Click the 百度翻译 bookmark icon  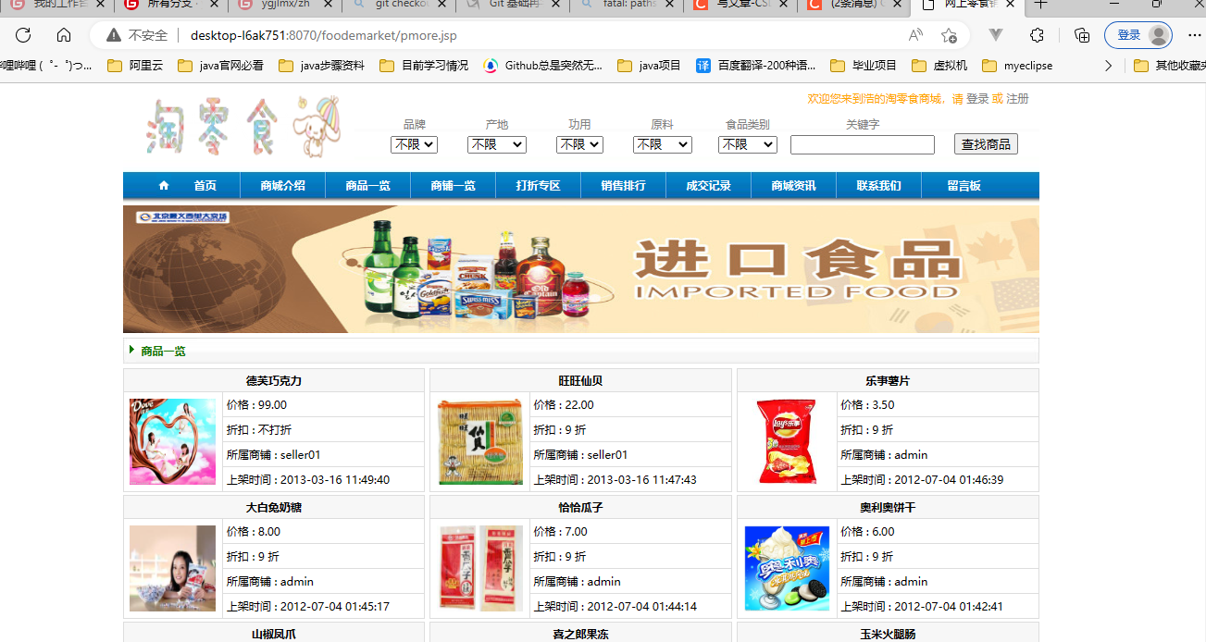coord(702,66)
